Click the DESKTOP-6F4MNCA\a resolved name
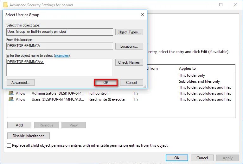The image size is (243, 164). coord(25,62)
